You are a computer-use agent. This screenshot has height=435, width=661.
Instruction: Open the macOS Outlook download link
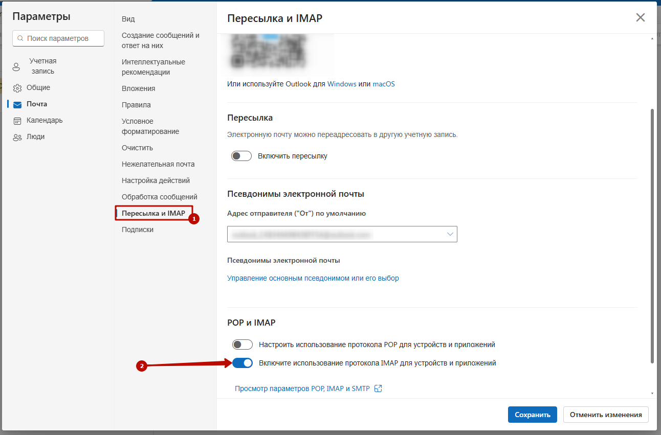[384, 84]
